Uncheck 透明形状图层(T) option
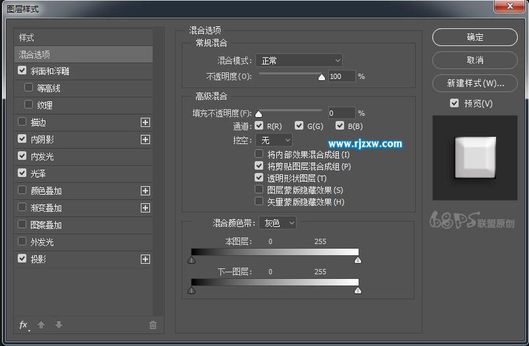This screenshot has width=529, height=346. point(259,178)
